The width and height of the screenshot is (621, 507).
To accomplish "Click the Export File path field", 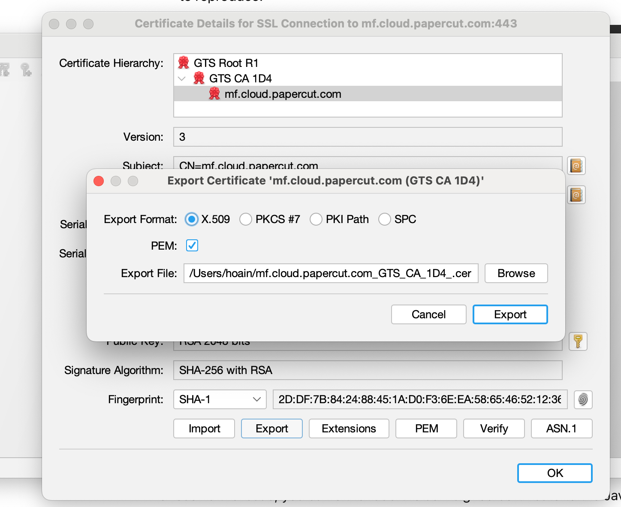I will [x=331, y=273].
